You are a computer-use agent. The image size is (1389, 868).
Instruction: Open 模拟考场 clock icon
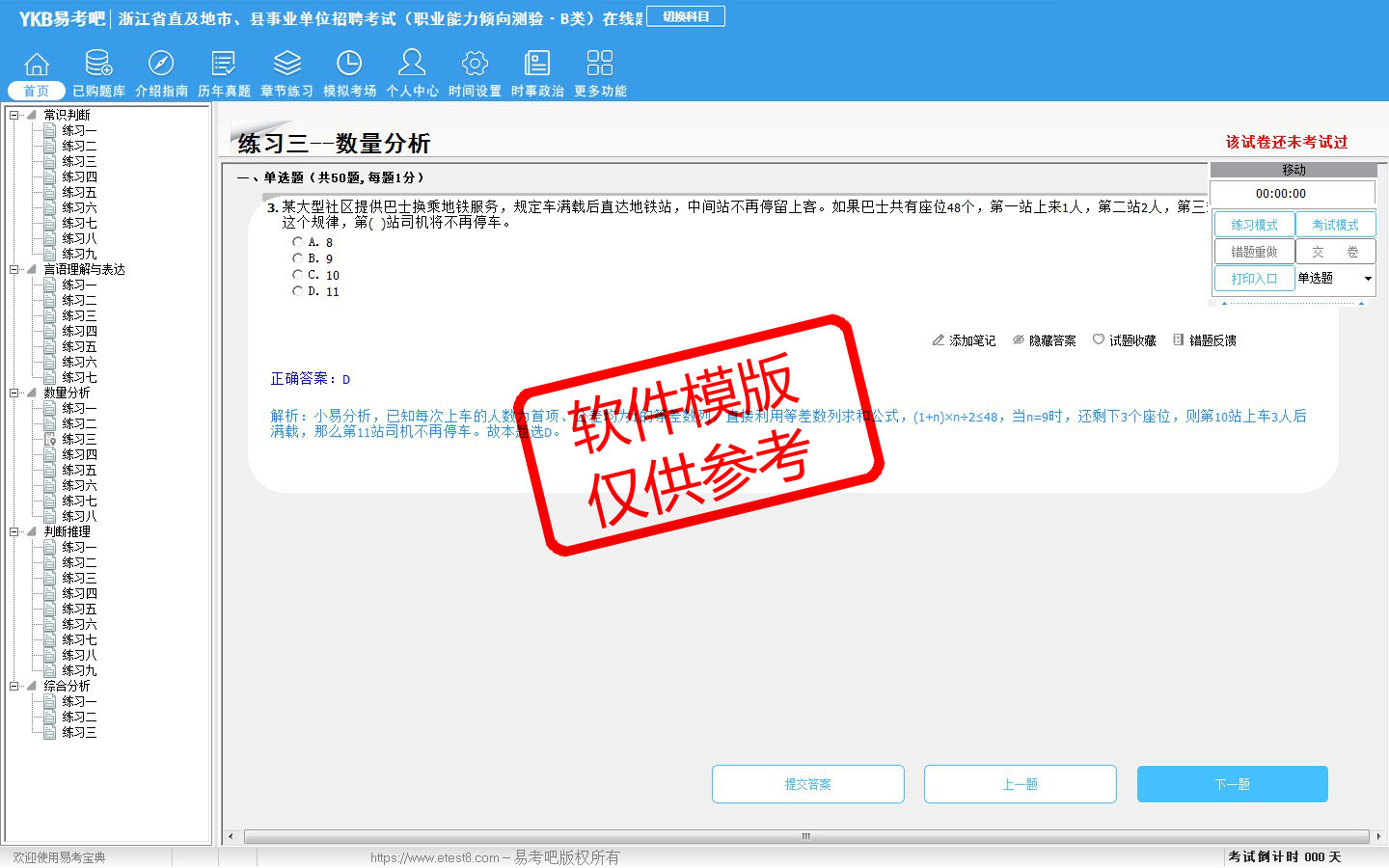[349, 64]
